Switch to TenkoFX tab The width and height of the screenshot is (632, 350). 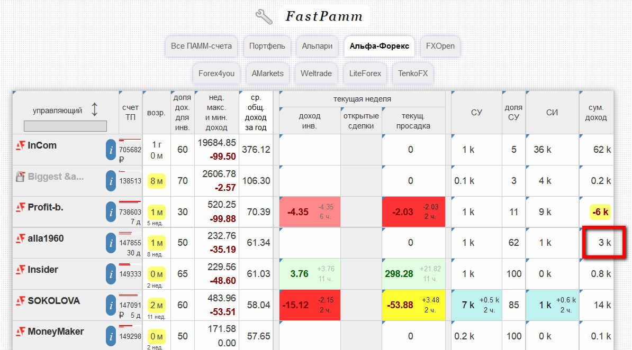click(413, 73)
